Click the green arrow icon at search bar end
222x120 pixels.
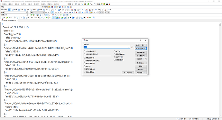[71, 15]
